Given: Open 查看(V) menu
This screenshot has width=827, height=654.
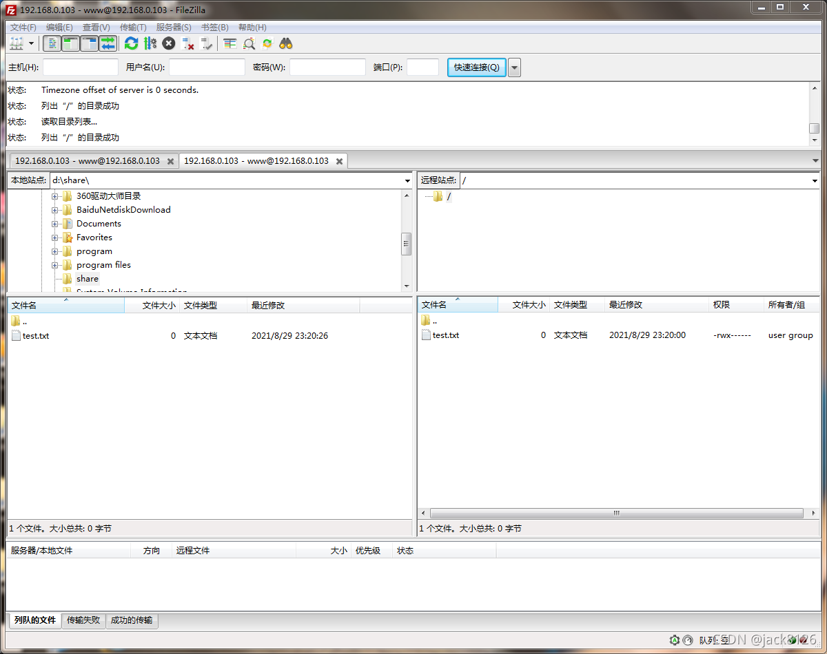Looking at the screenshot, I should tap(96, 27).
